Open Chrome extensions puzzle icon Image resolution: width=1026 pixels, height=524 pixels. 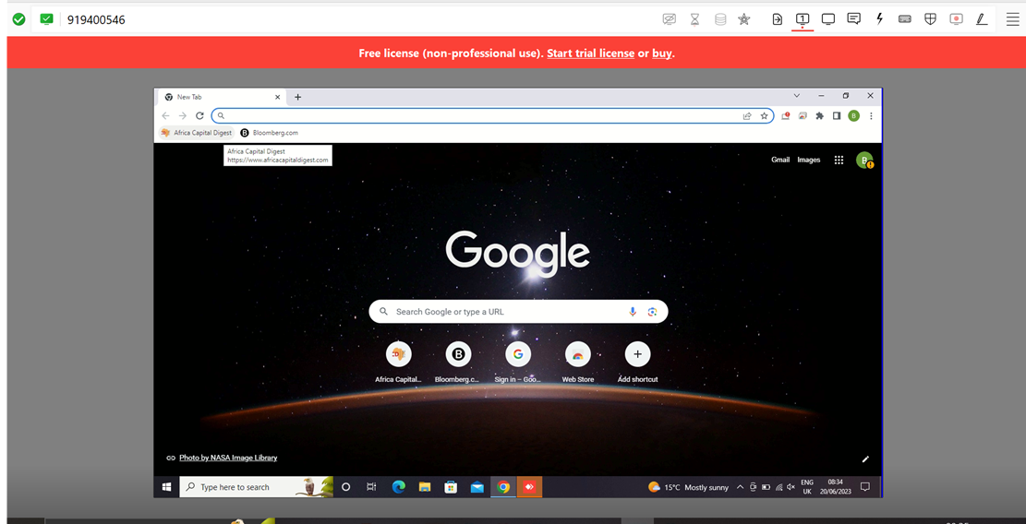(819, 115)
